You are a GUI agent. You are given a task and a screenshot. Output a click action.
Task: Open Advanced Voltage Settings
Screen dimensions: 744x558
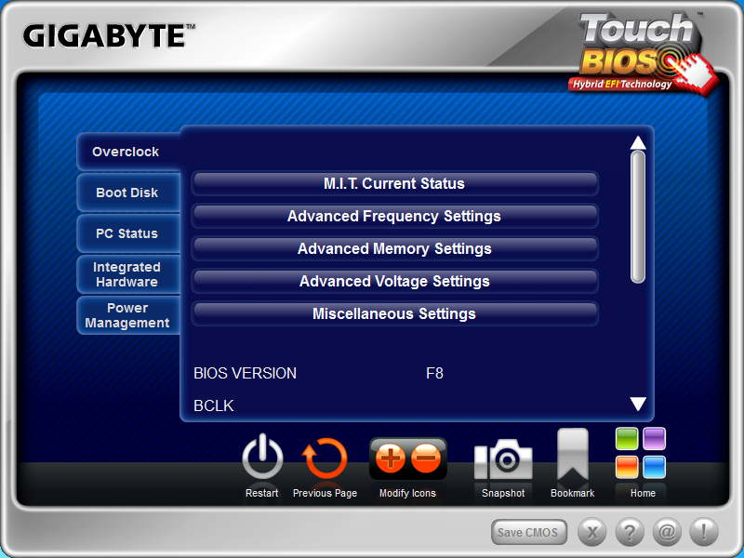click(x=394, y=281)
